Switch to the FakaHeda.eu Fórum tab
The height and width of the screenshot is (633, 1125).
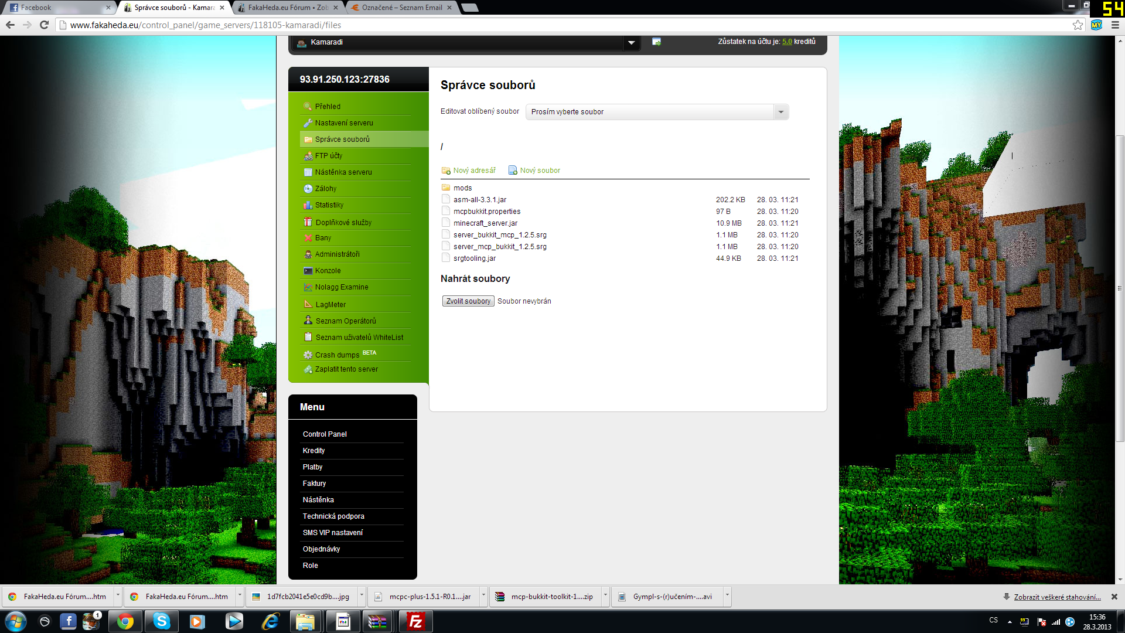[287, 8]
